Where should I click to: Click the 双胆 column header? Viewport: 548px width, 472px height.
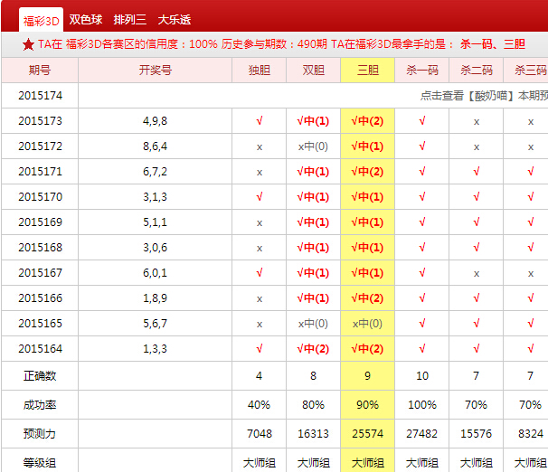[314, 71]
